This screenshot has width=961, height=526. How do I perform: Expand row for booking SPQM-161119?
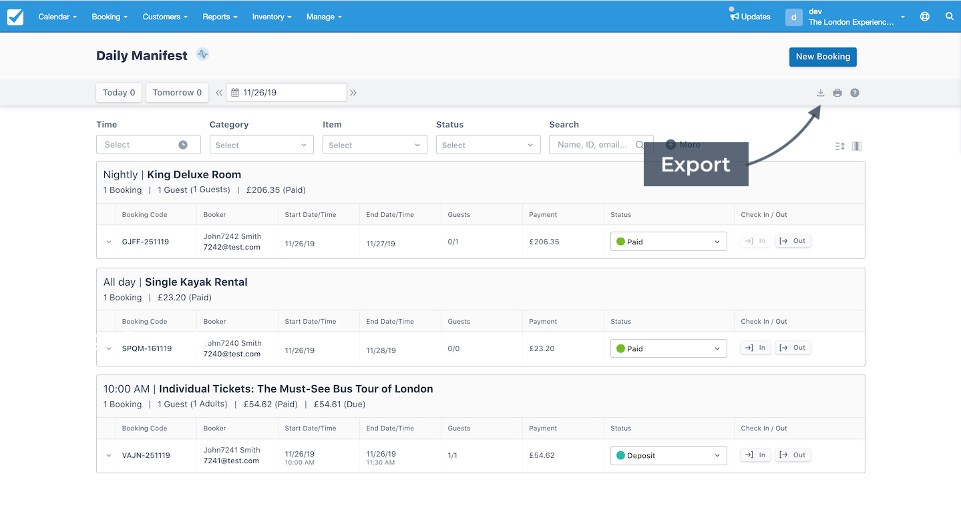[109, 348]
